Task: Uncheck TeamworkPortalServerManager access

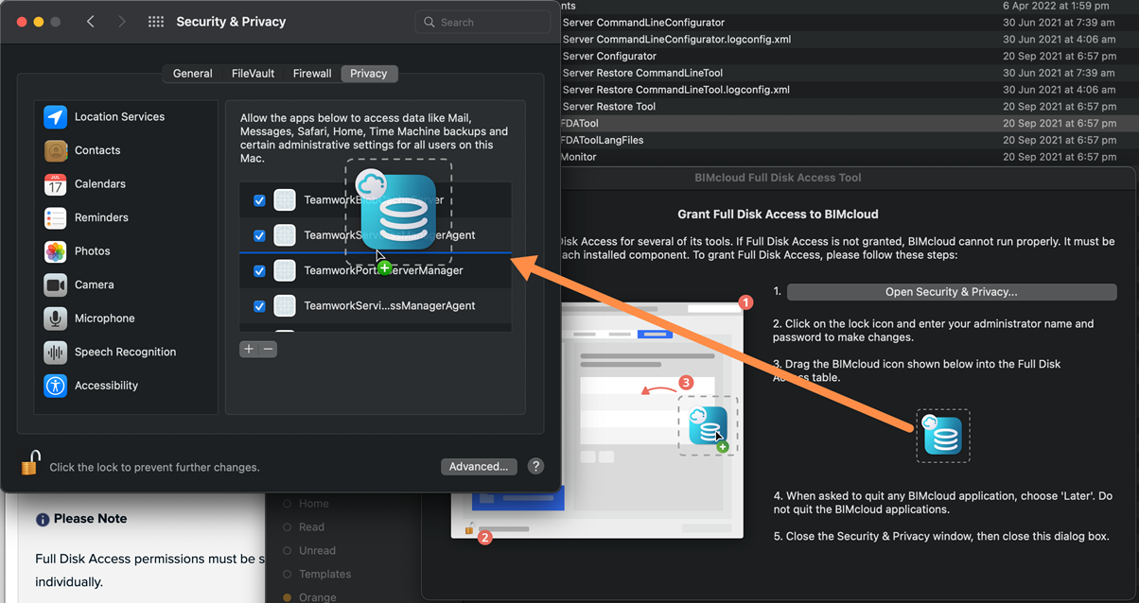Action: coord(258,270)
